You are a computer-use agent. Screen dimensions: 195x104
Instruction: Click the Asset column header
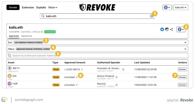11,63
